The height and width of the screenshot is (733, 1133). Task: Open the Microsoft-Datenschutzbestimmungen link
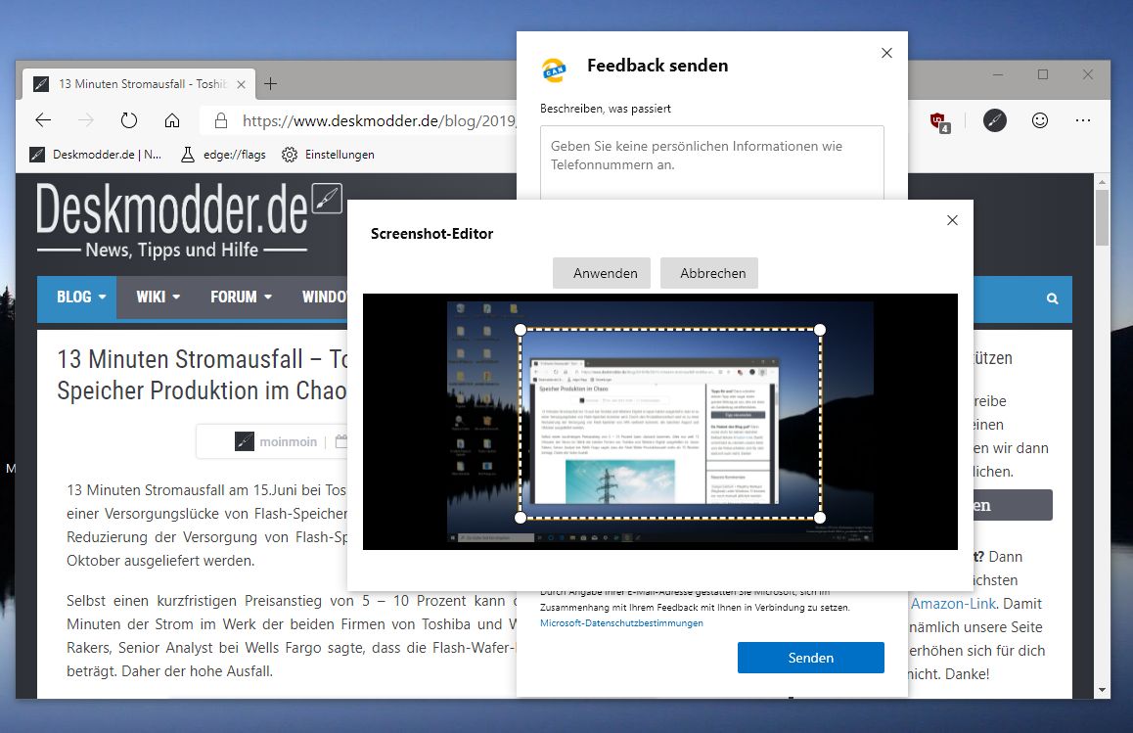(x=621, y=623)
